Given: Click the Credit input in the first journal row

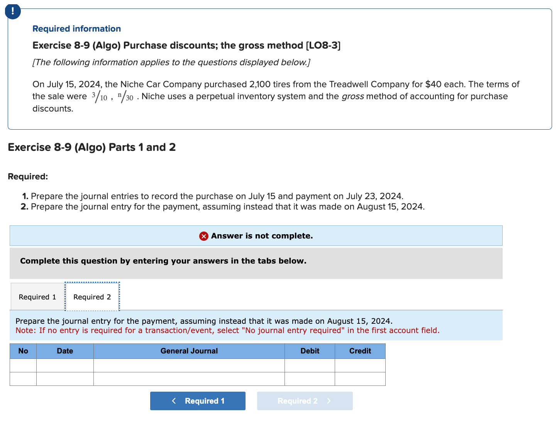Looking at the screenshot, I should (360, 365).
